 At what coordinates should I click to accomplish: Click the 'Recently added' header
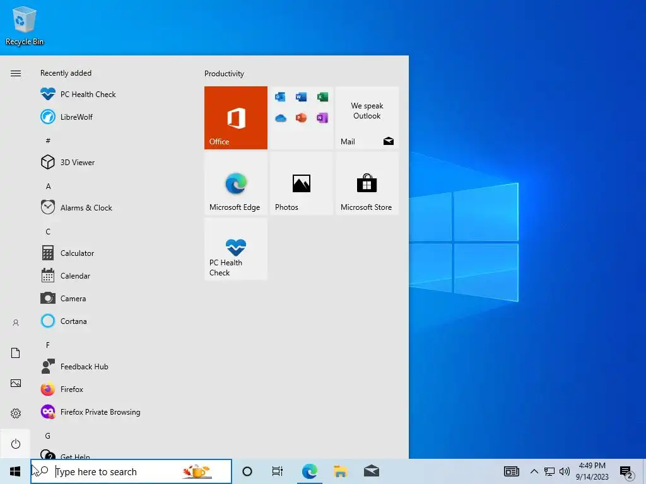(66, 73)
